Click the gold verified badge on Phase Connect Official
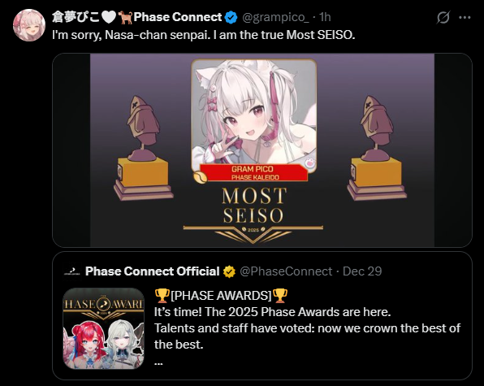The height and width of the screenshot is (386, 484). (229, 271)
